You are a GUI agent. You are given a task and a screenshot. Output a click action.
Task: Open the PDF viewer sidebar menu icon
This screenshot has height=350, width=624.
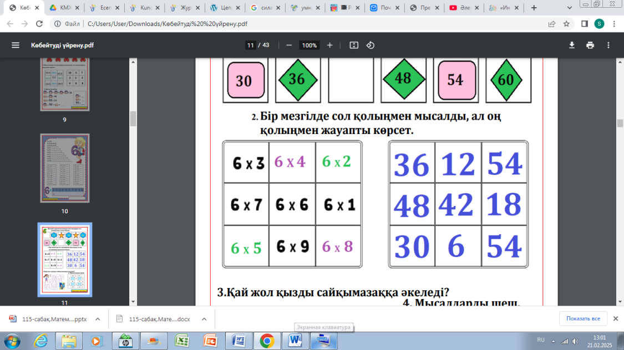pyautogui.click(x=16, y=45)
